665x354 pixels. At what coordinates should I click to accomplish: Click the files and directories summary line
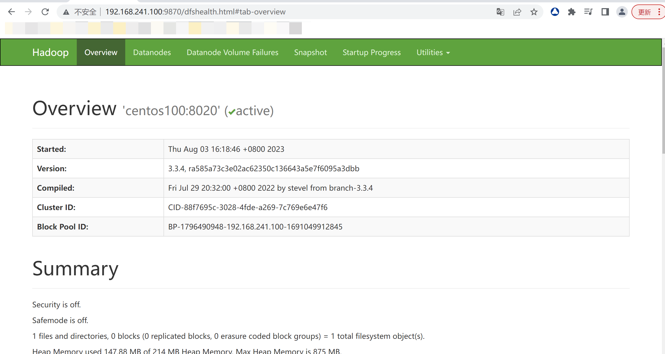tap(228, 336)
